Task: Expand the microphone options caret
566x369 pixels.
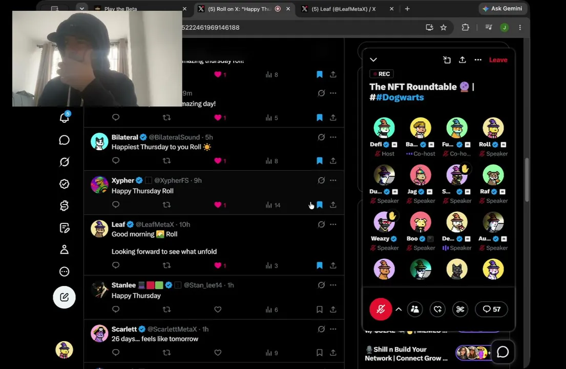Action: pos(399,309)
